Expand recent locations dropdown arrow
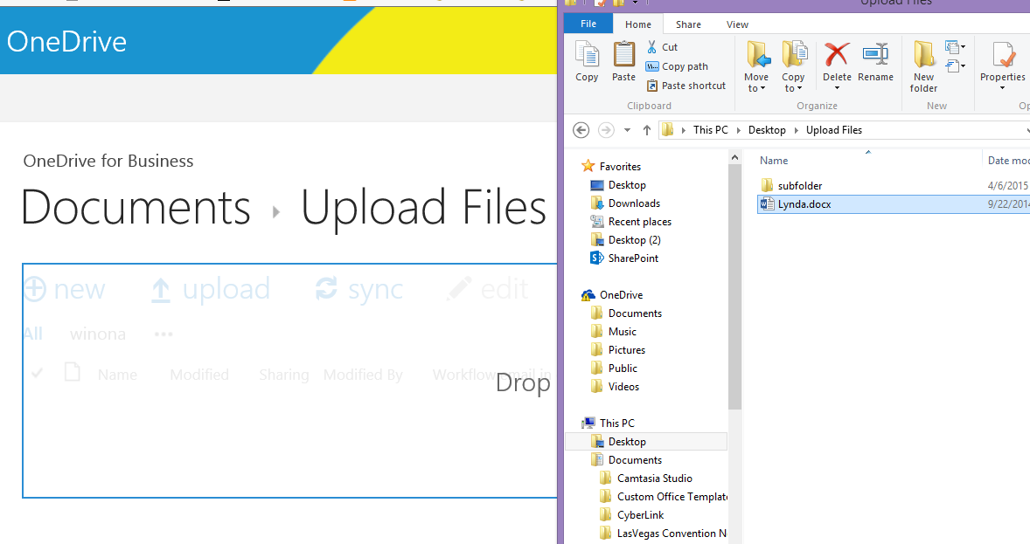Screen dimensions: 1030x544 pyautogui.click(x=627, y=130)
